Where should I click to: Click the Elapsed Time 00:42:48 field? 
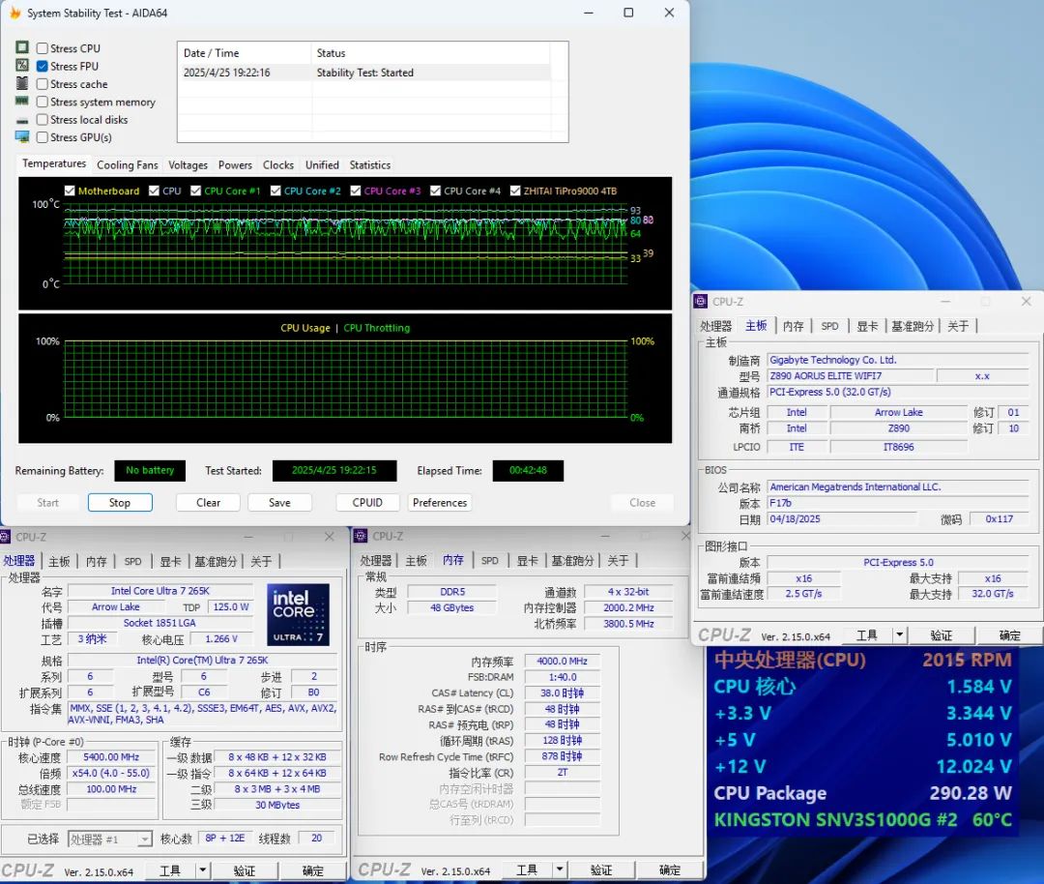[x=528, y=470]
